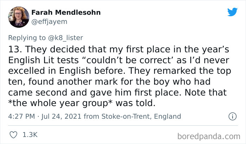Screen dimensions: 246x144
Task: Open the tweet info circle icon
Action: pyautogui.click(x=232, y=116)
